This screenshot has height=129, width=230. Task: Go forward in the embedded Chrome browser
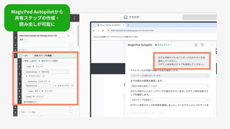[x=98, y=30]
